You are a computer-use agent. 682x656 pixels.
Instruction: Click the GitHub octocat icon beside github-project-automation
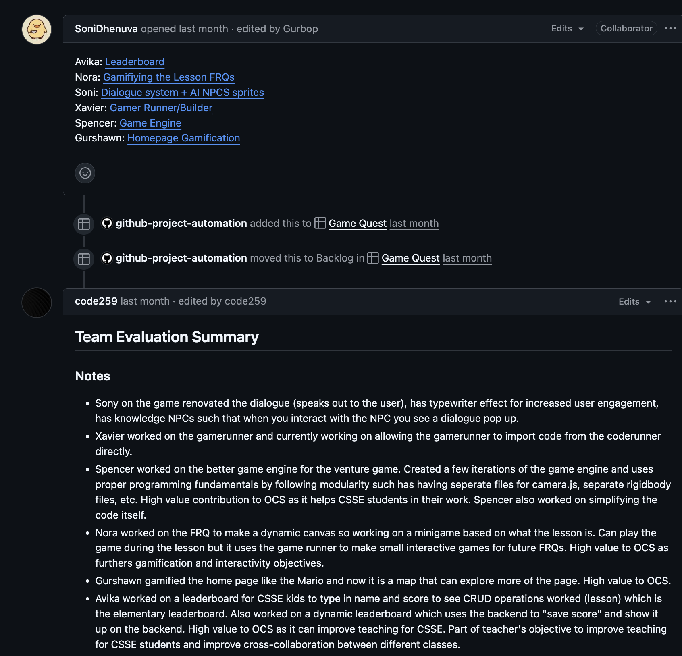[107, 223]
